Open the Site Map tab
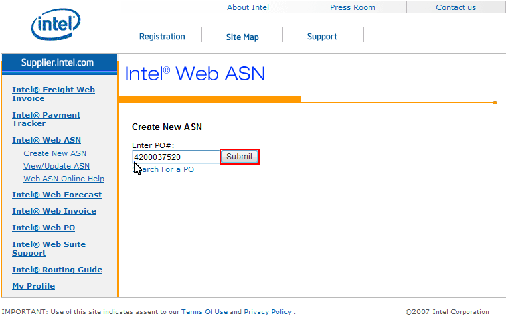This screenshot has width=508, height=318. (x=242, y=37)
